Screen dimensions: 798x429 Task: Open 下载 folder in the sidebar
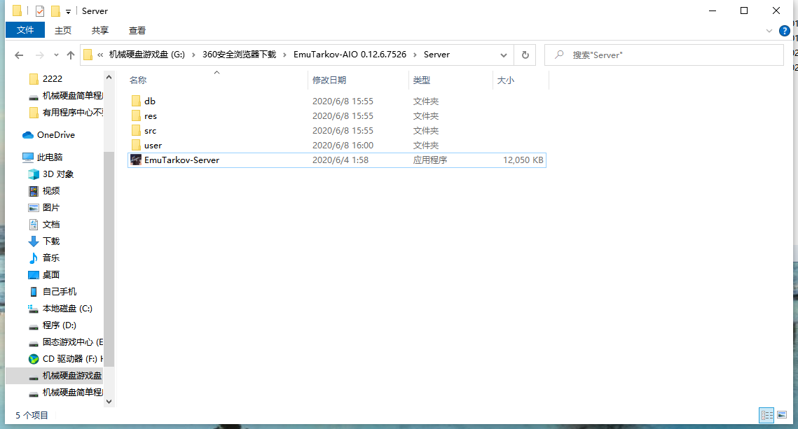point(51,241)
